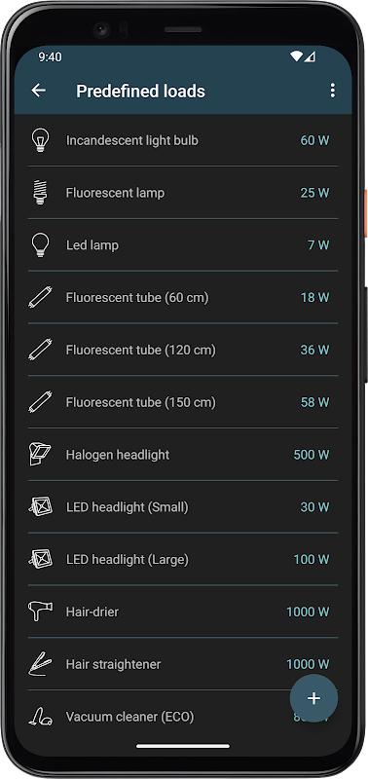Open the Vacuum cleaner (ECO) entry
Viewport: 368px width, 779px height.
(183, 717)
